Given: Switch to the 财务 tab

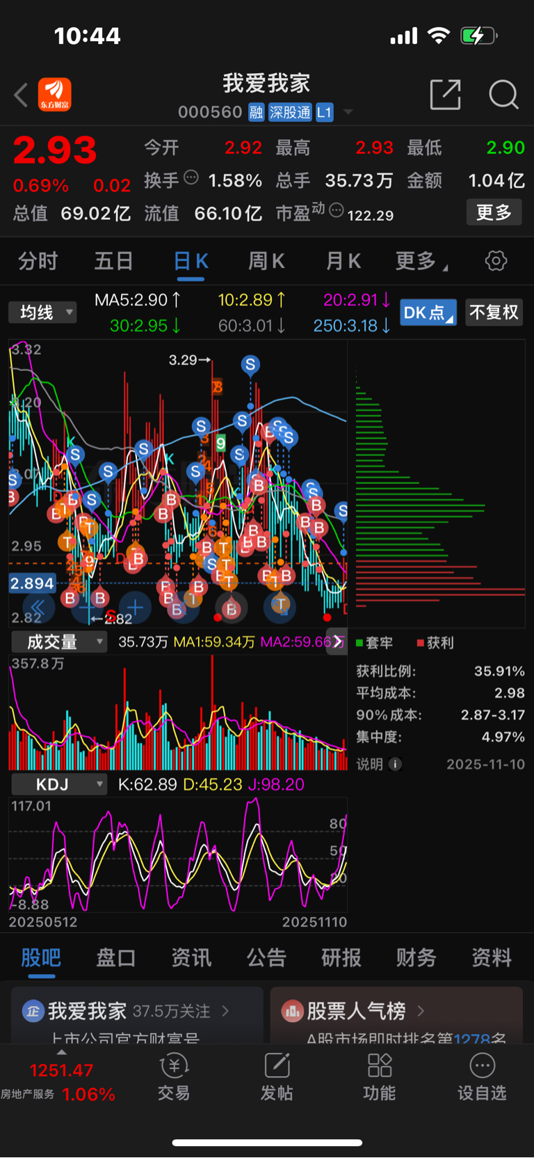Looking at the screenshot, I should (x=416, y=957).
